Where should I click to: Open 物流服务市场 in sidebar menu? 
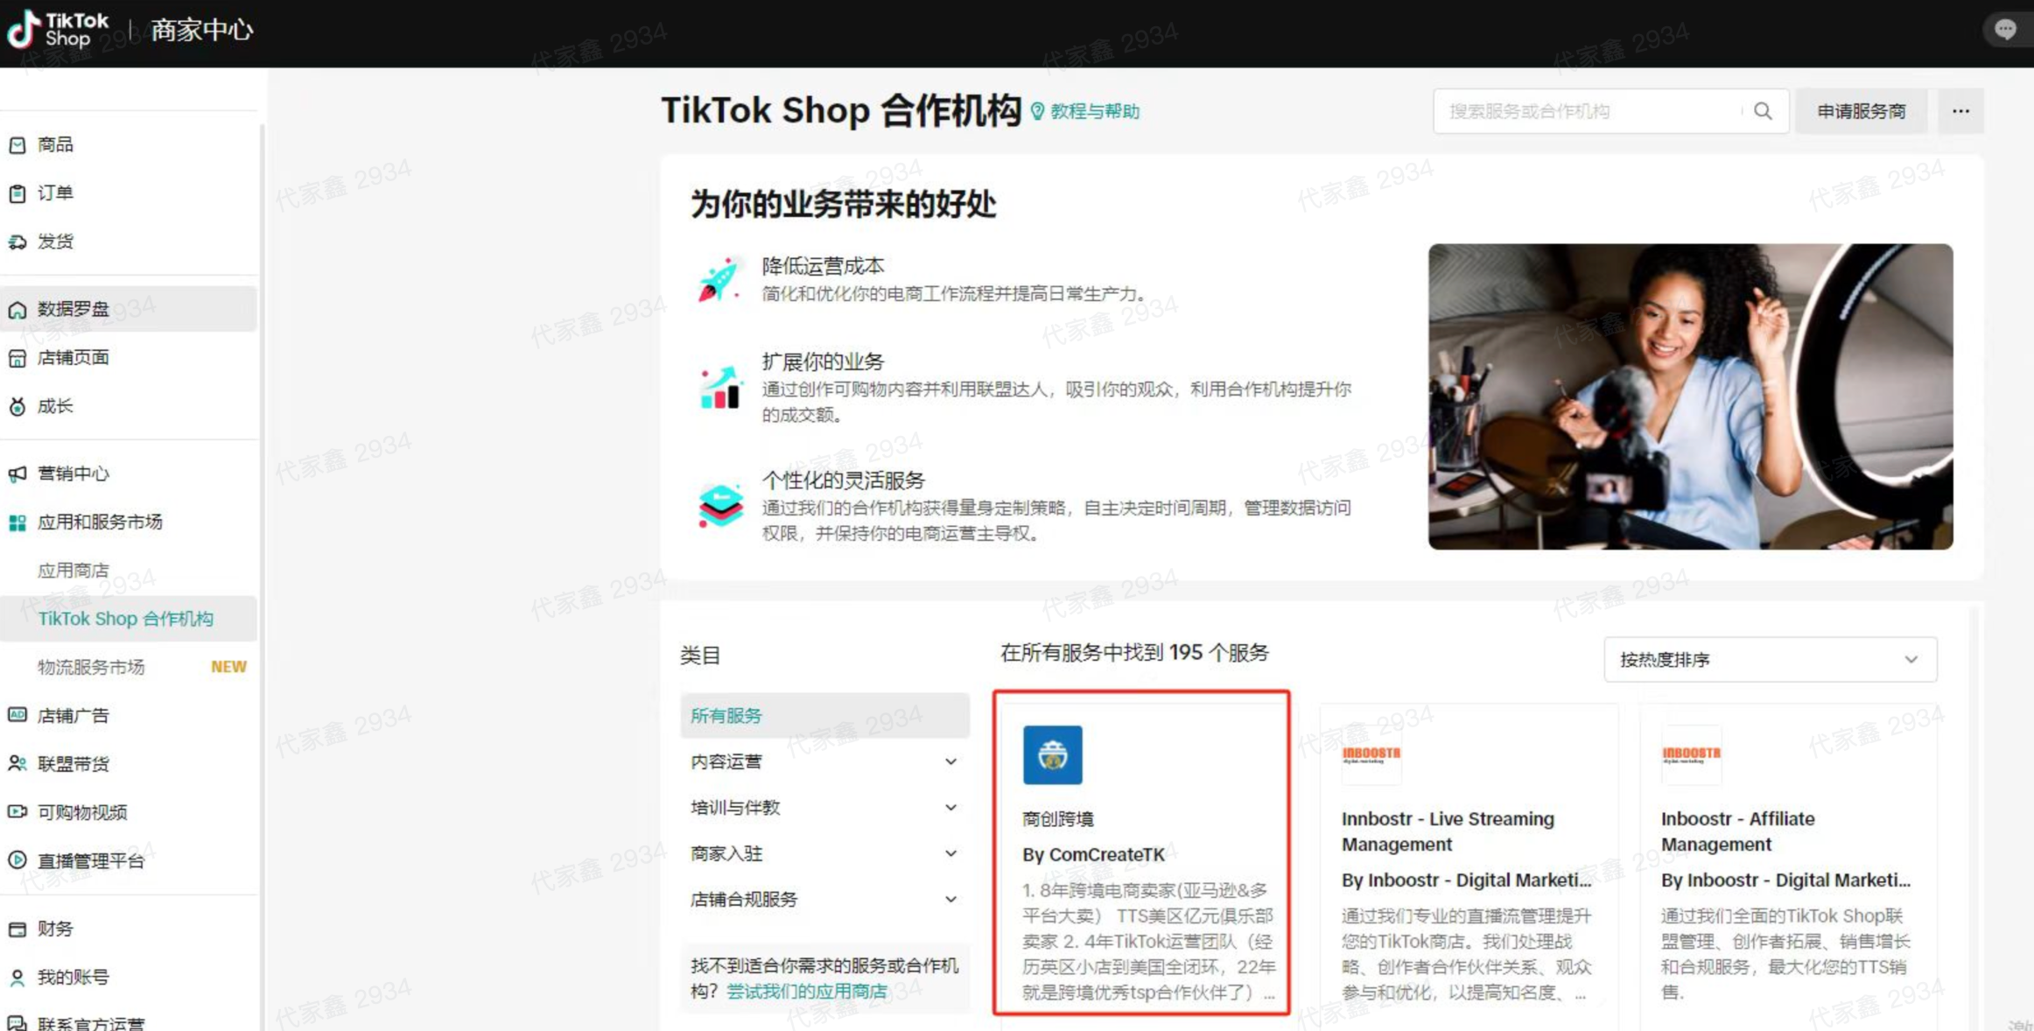tap(91, 668)
